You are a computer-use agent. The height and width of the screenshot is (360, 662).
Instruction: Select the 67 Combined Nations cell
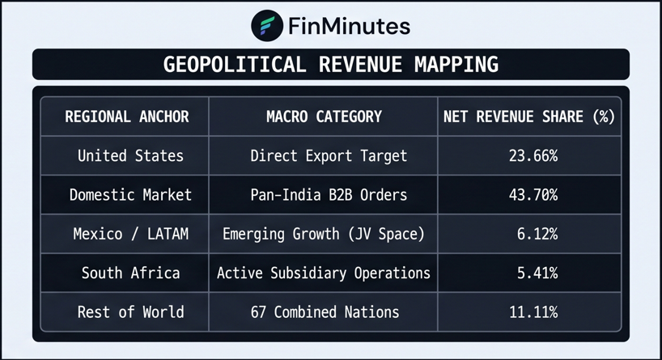(325, 312)
